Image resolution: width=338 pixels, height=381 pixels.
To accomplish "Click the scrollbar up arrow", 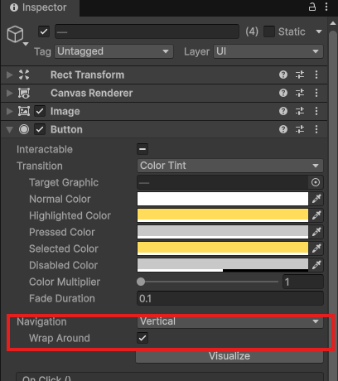I will click(333, 24).
